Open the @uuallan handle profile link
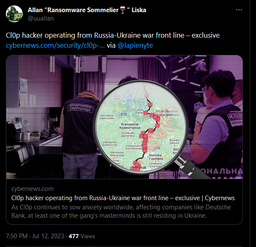This screenshot has height=247, width=256. (41, 18)
